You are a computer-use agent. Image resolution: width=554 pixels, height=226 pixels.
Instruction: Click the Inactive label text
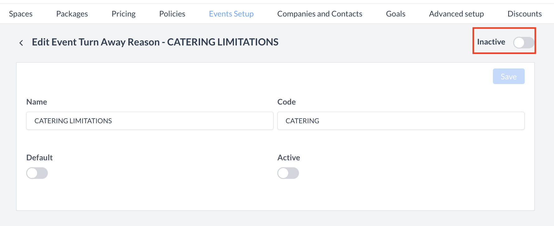click(491, 42)
